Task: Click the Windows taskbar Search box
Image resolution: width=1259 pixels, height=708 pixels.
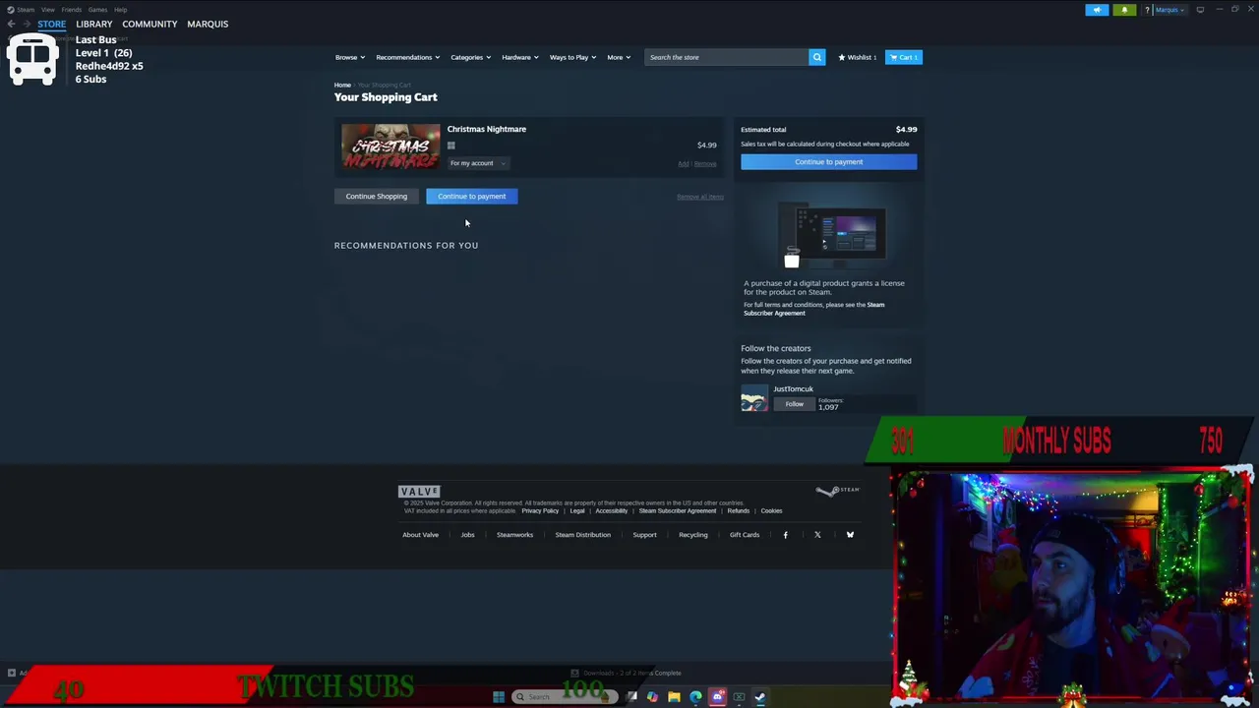Action: [565, 697]
